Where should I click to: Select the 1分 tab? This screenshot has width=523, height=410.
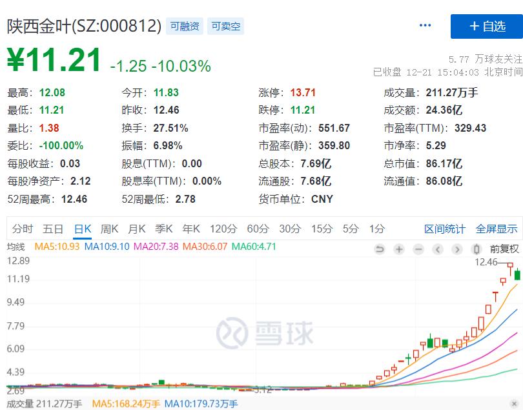click(x=377, y=229)
